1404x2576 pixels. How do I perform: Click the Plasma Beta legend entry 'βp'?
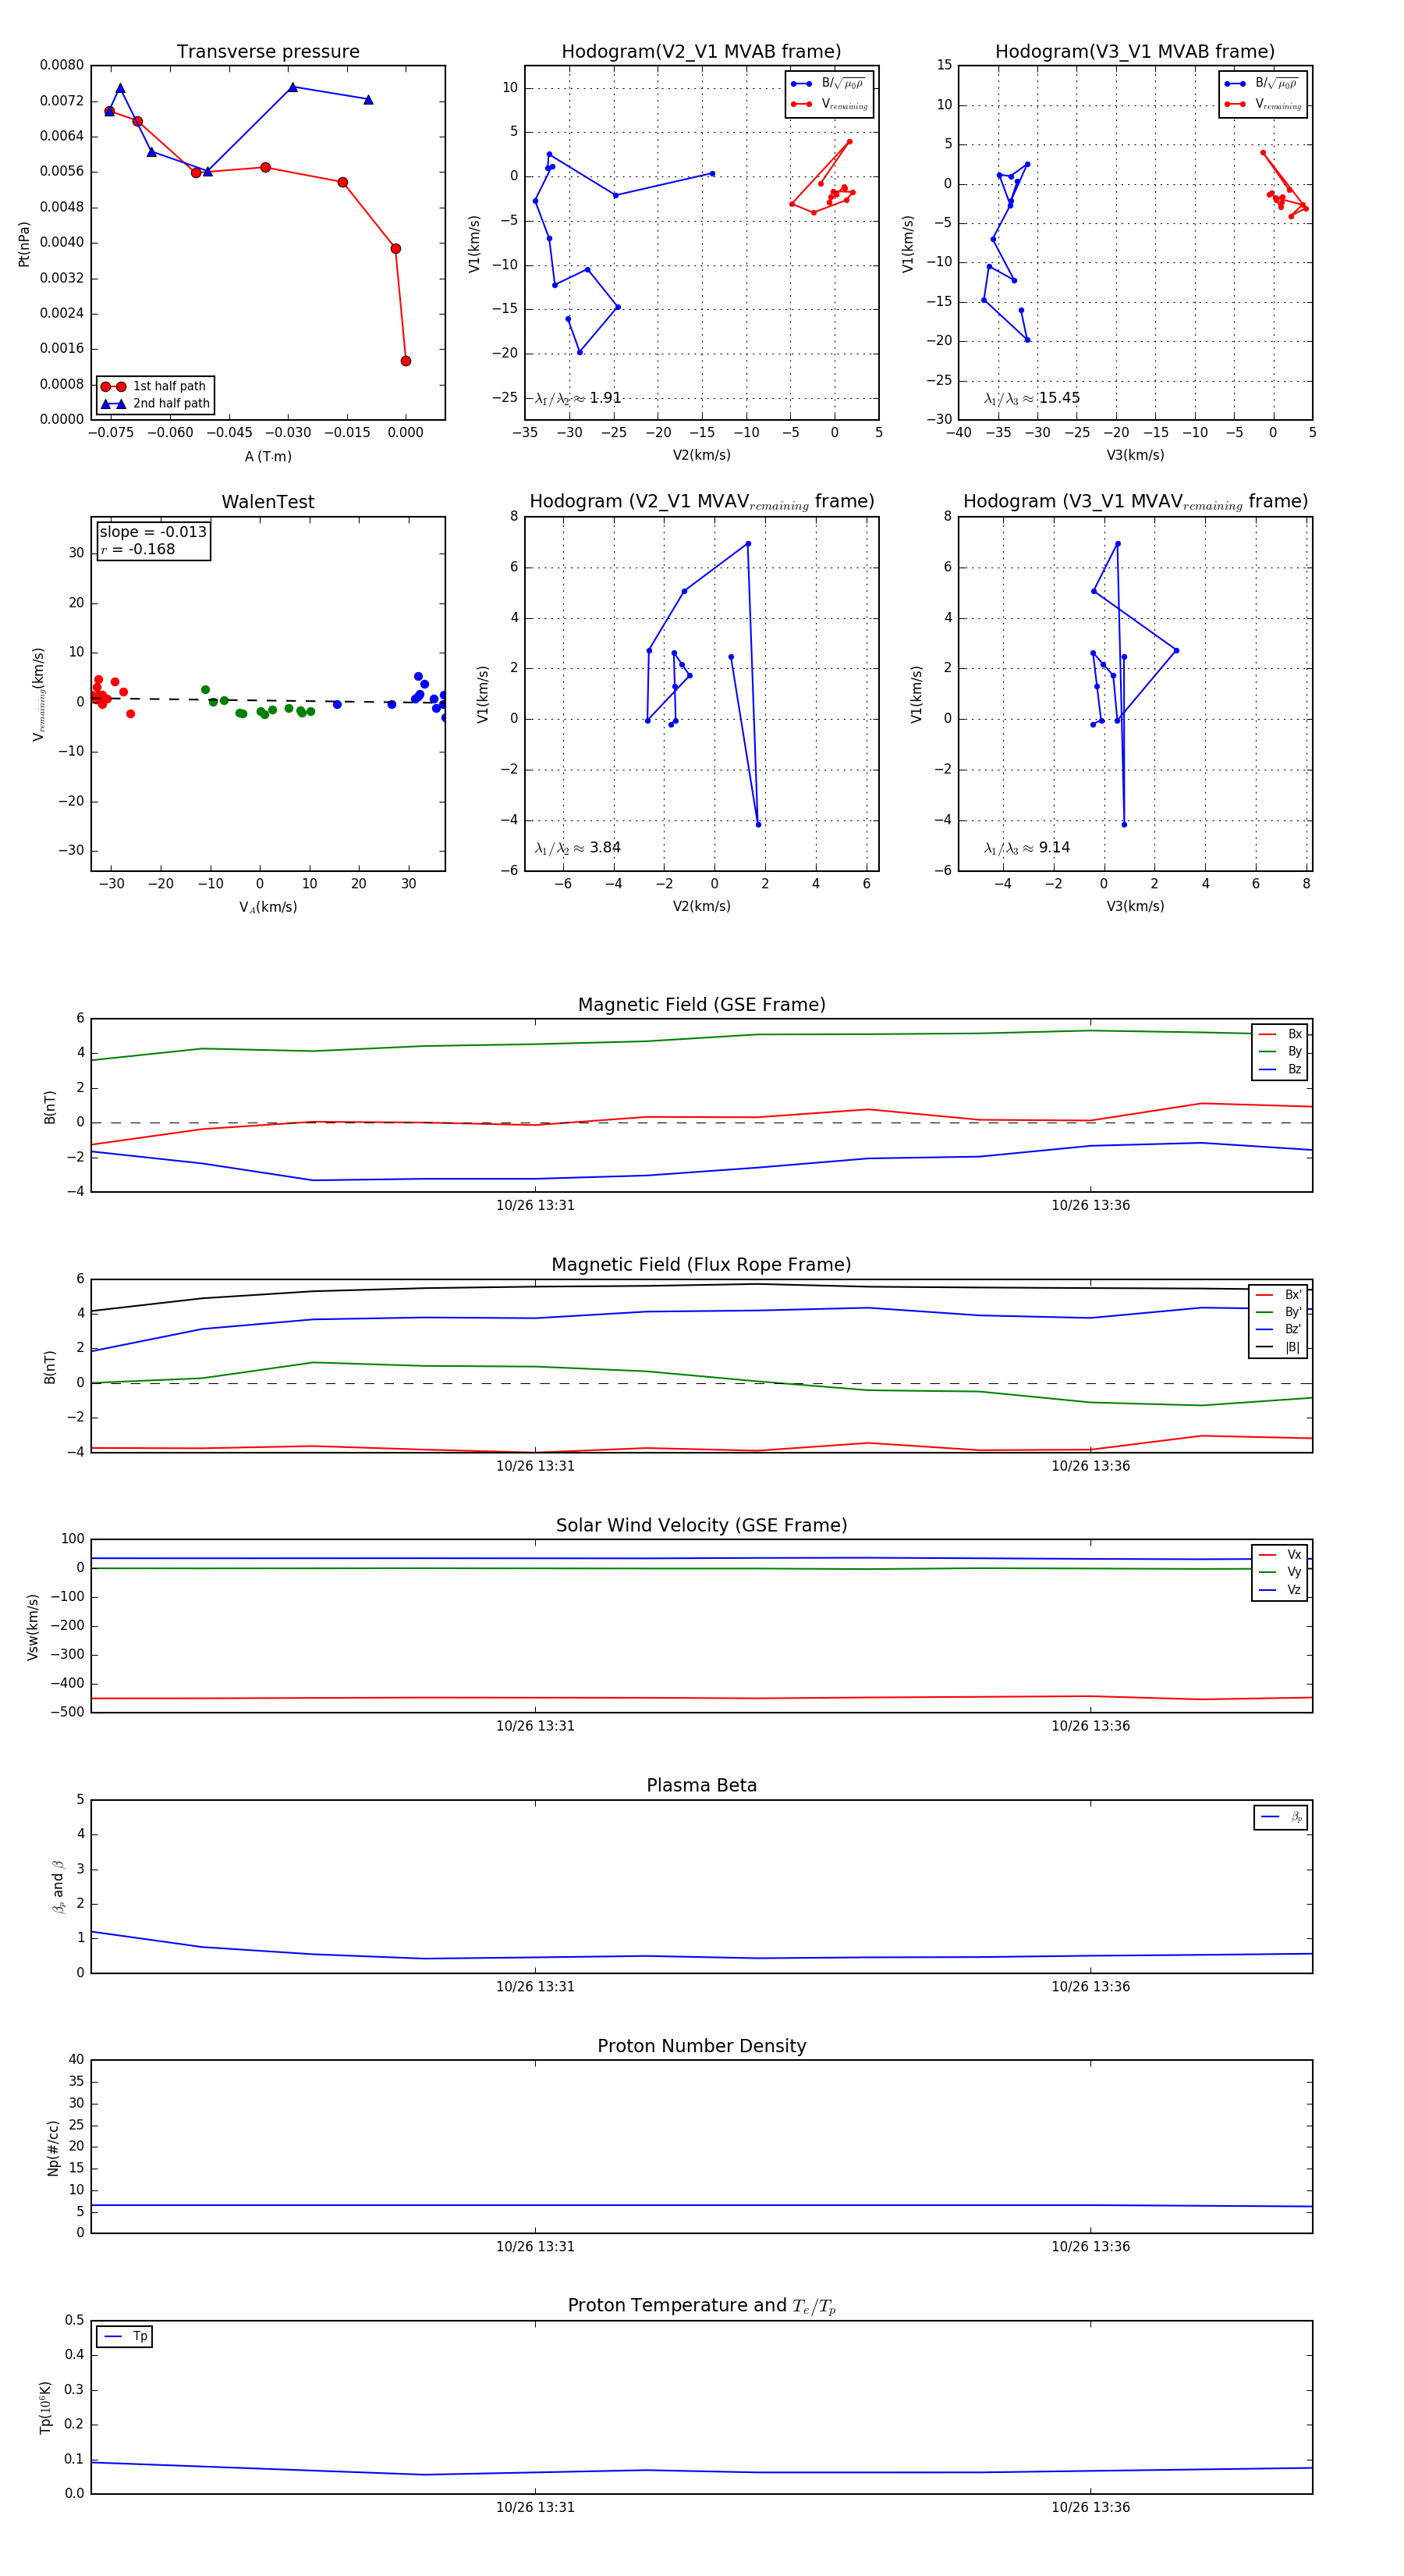coord(1281,1817)
